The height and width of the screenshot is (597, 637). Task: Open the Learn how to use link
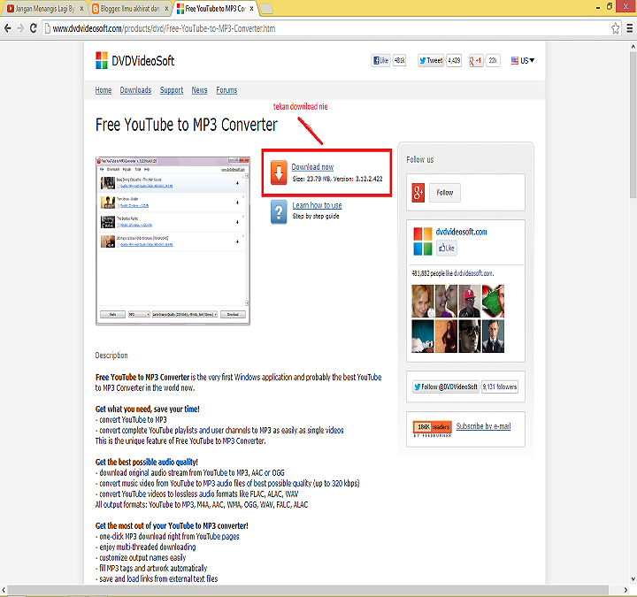click(x=317, y=205)
